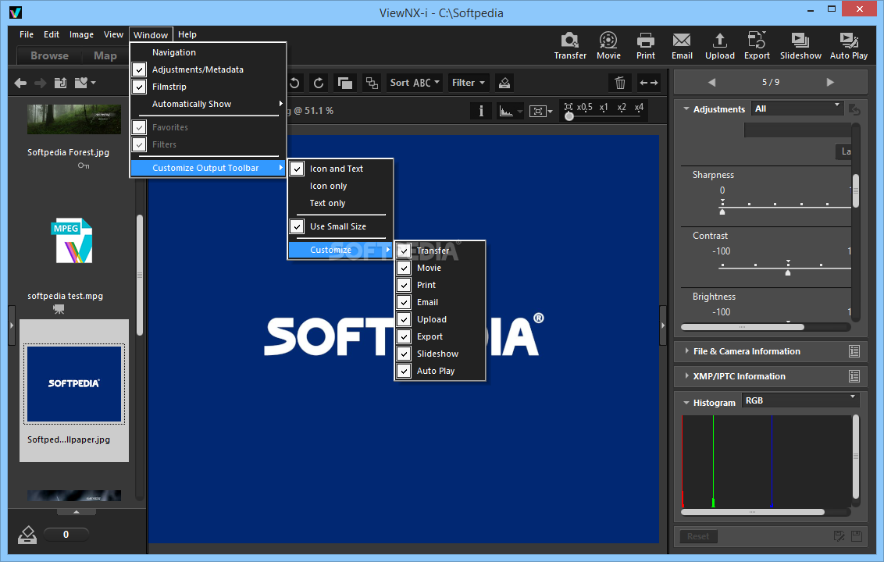
Task: Start the Slideshow from toolbar
Action: click(x=800, y=40)
